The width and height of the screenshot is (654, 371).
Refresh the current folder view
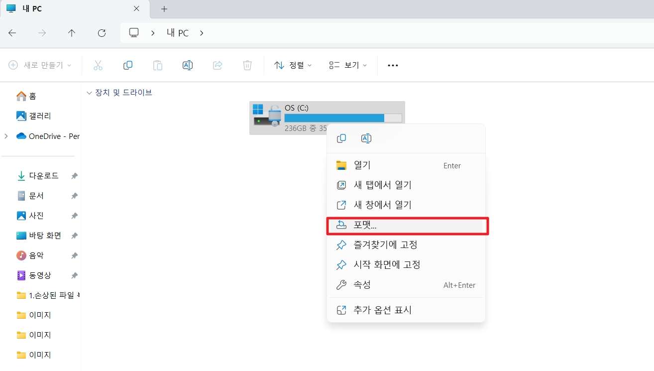tap(102, 33)
